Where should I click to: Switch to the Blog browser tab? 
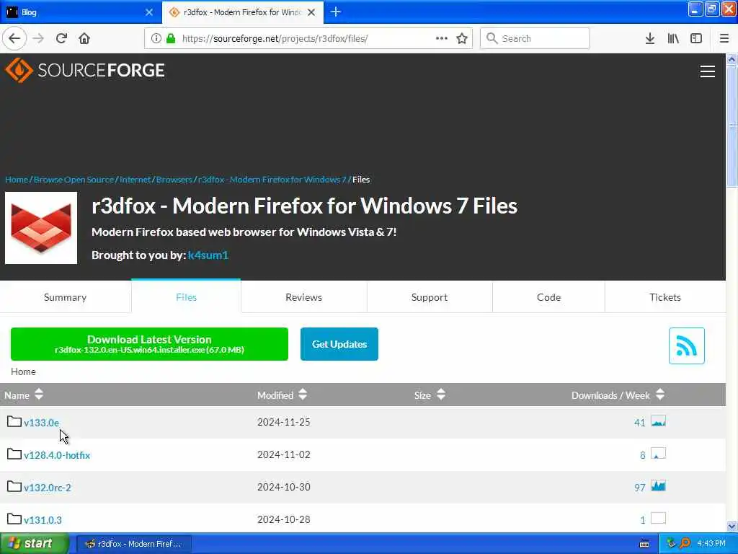(80, 12)
